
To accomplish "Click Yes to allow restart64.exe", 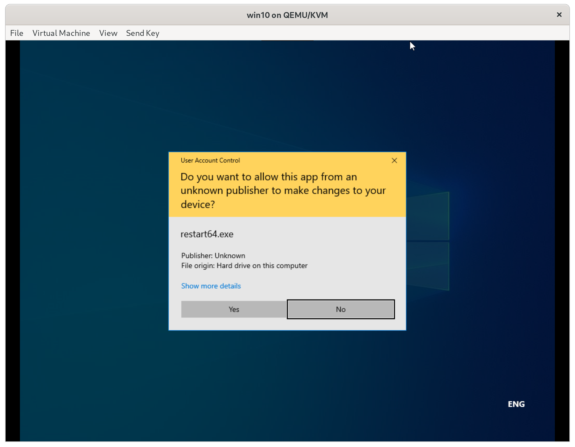I will click(x=233, y=309).
